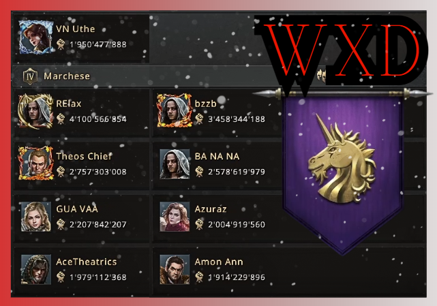
Task: Select bzzb's autumn-leaf framed portrait
Action: 175,110
